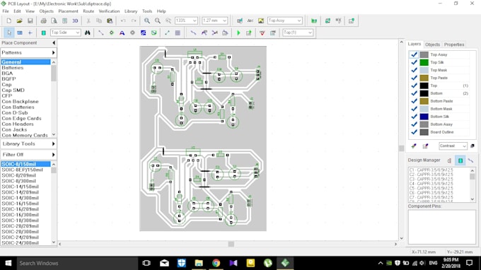Screen dimensions: 481x270
Task: Switch to the Properties tab
Action: coord(454,45)
